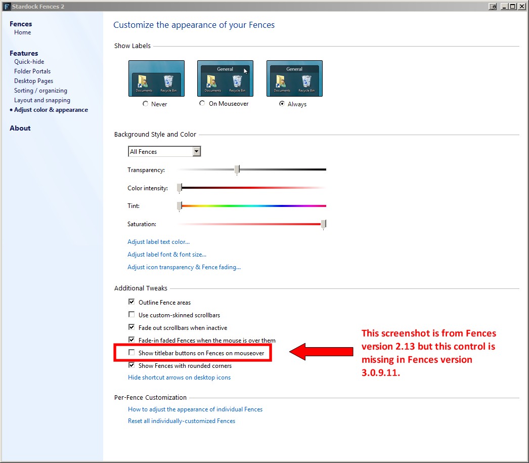529x463 pixels.
Task: Click the Fences heading in sidebar
Action: coord(21,24)
